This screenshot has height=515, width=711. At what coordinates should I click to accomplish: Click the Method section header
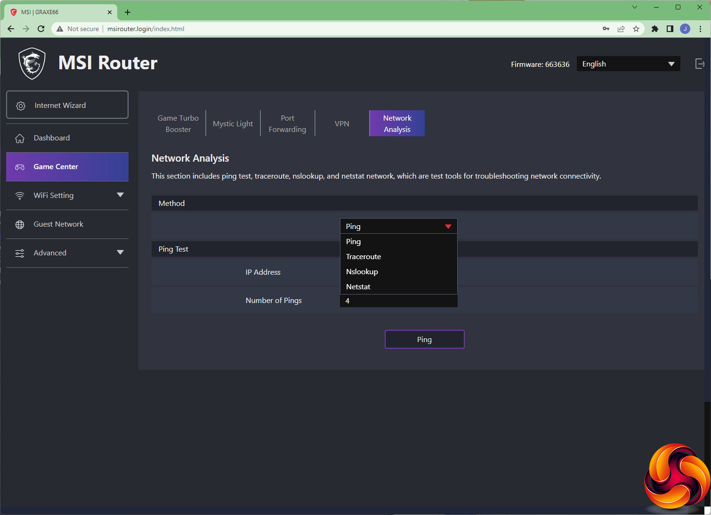pos(424,204)
